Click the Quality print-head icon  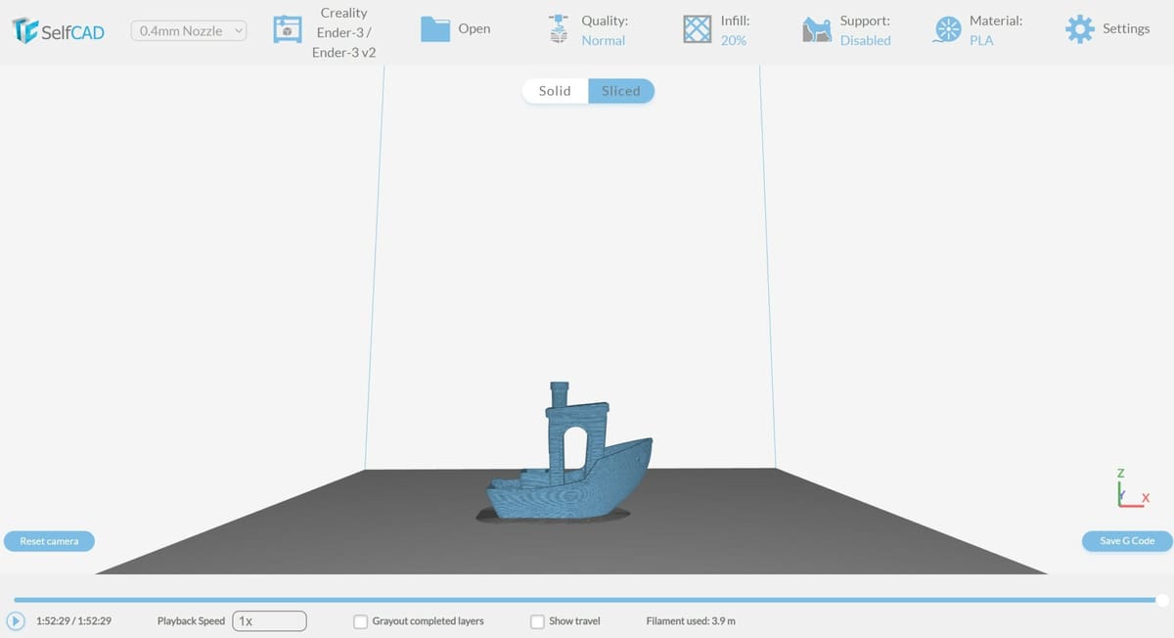558,29
